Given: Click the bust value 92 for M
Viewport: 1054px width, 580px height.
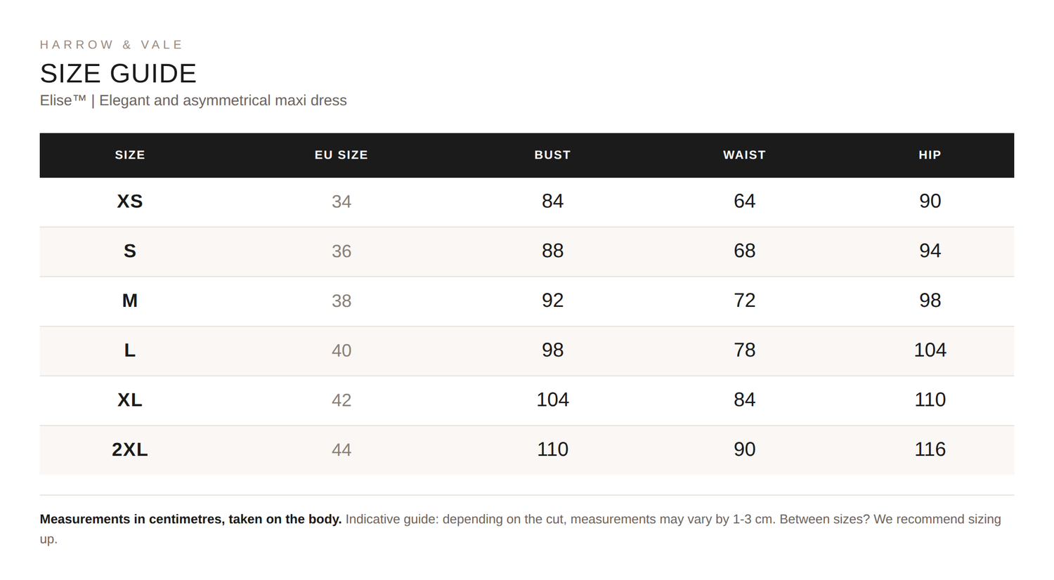Looking at the screenshot, I should pyautogui.click(x=552, y=301).
